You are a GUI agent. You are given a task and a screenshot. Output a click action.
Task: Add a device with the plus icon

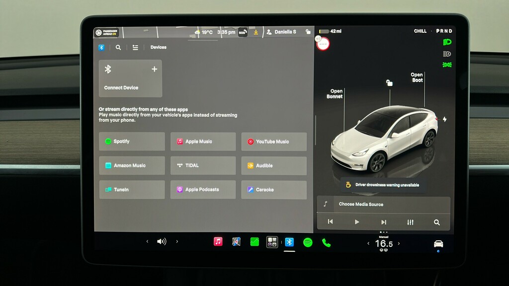pos(155,69)
